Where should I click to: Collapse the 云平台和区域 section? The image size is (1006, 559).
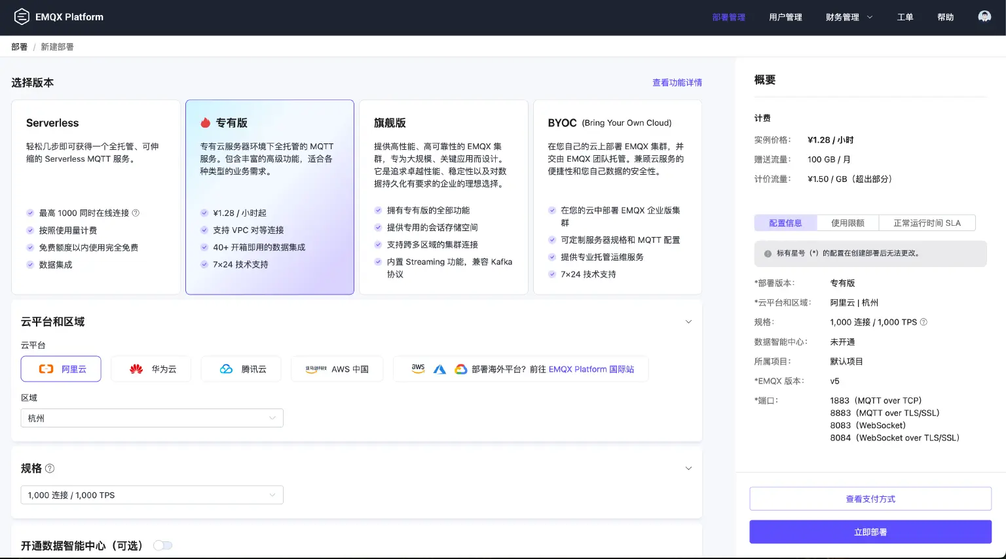coord(688,321)
